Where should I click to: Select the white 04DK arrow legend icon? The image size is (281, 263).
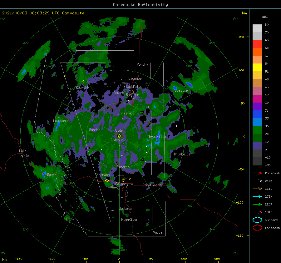[257, 181]
